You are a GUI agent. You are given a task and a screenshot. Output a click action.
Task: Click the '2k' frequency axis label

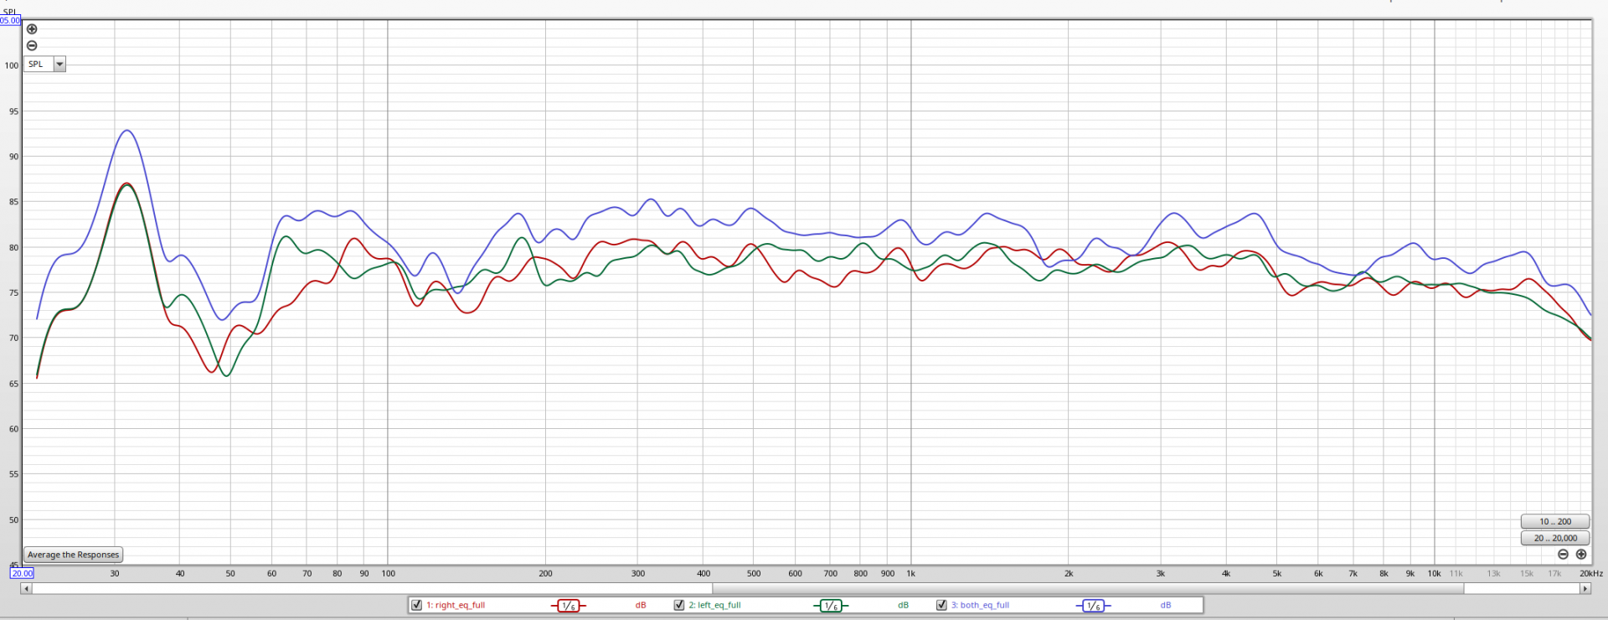pos(1069,574)
